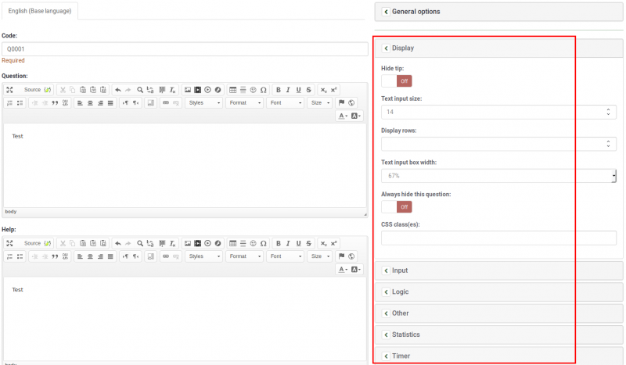Open Styles dropdown in Question editor
This screenshot has height=365, width=626.
205,103
